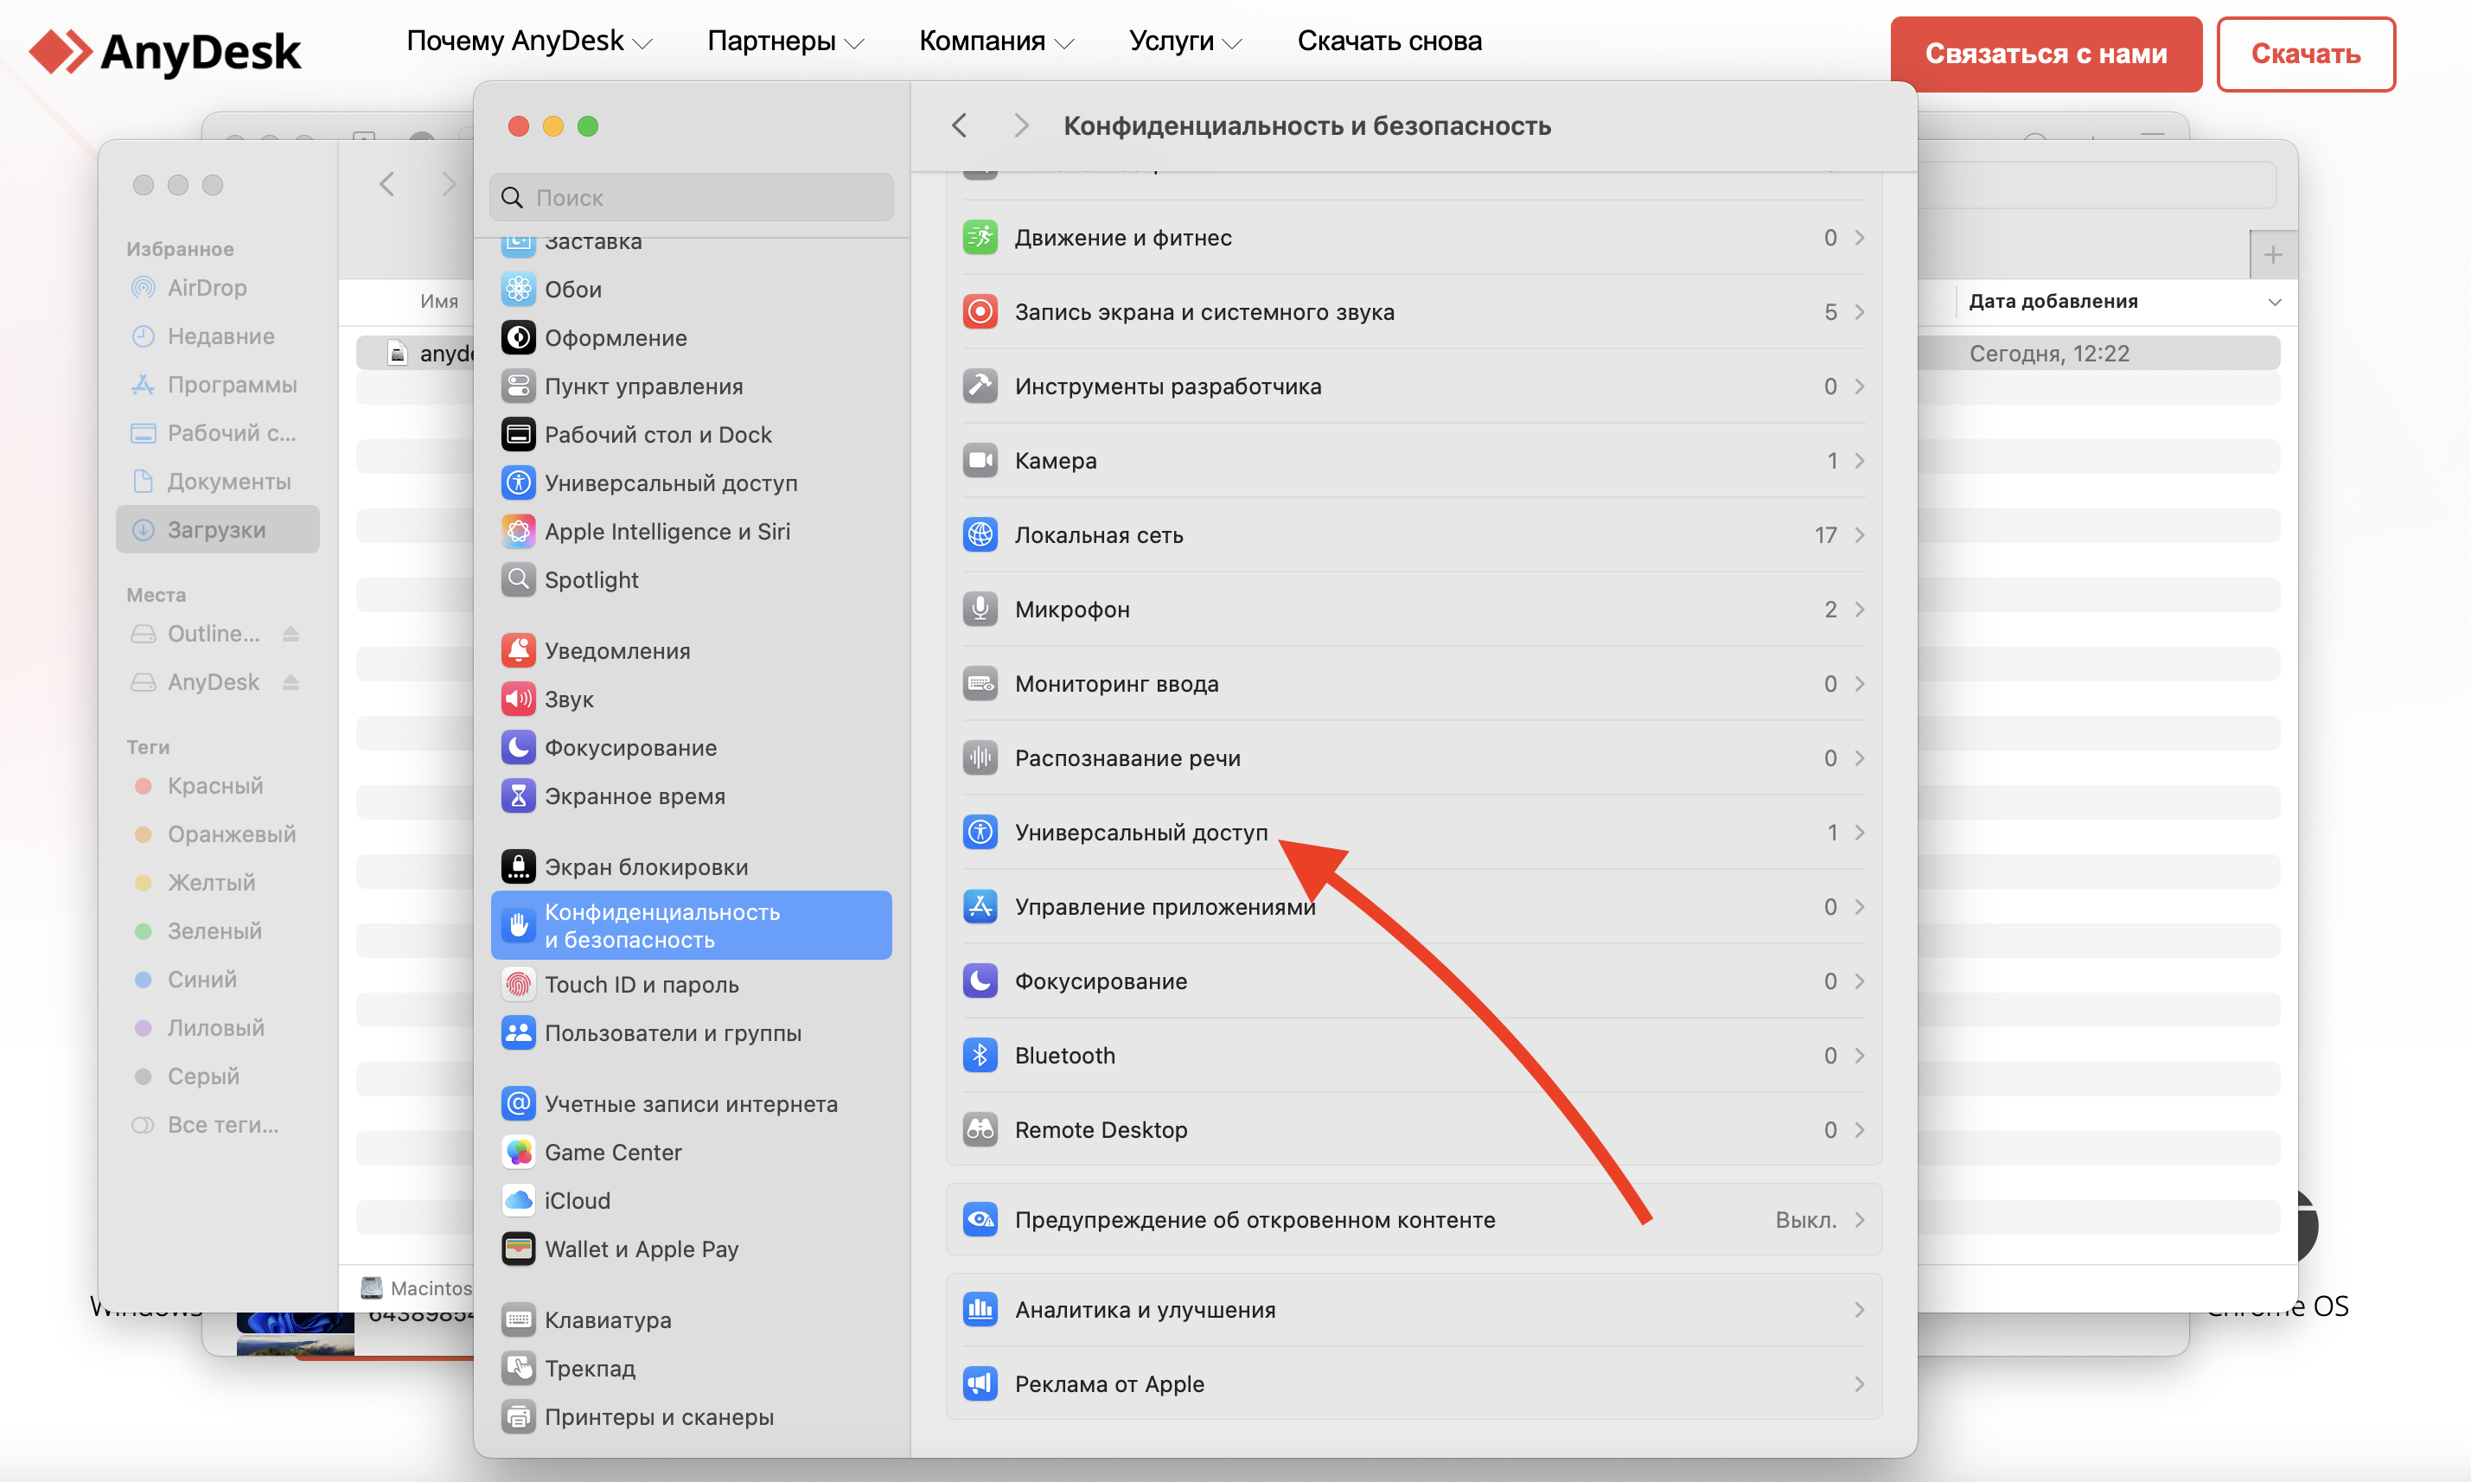Click the Sound (Звук) sidebar icon
Image resolution: width=2471 pixels, height=1482 pixels.
(x=518, y=699)
